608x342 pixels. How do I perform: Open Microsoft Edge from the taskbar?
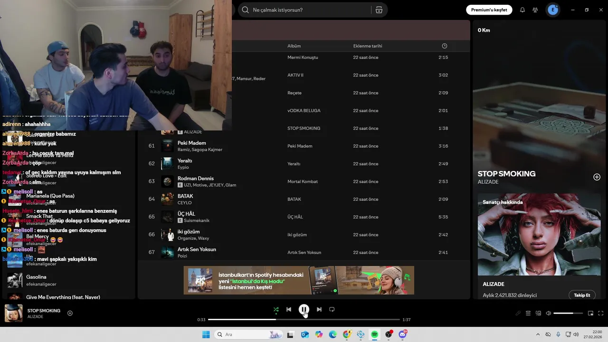click(x=332, y=334)
